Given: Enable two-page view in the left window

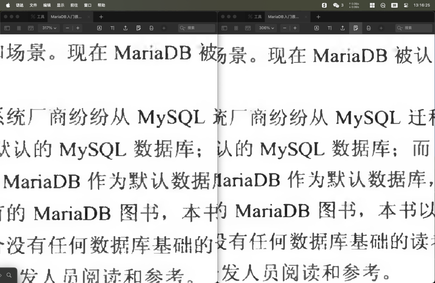Looking at the screenshot, I should [x=31, y=28].
